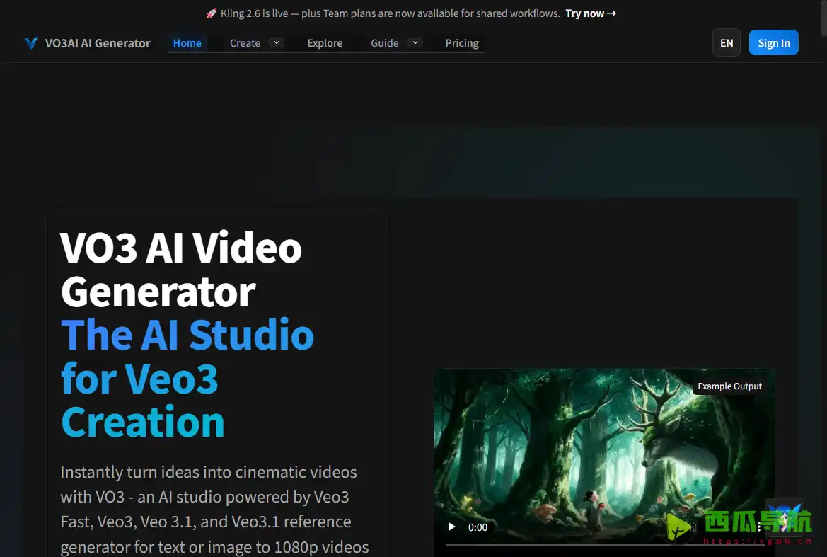
Task: Click the rocket emoji in the announcement bar
Action: 211,13
